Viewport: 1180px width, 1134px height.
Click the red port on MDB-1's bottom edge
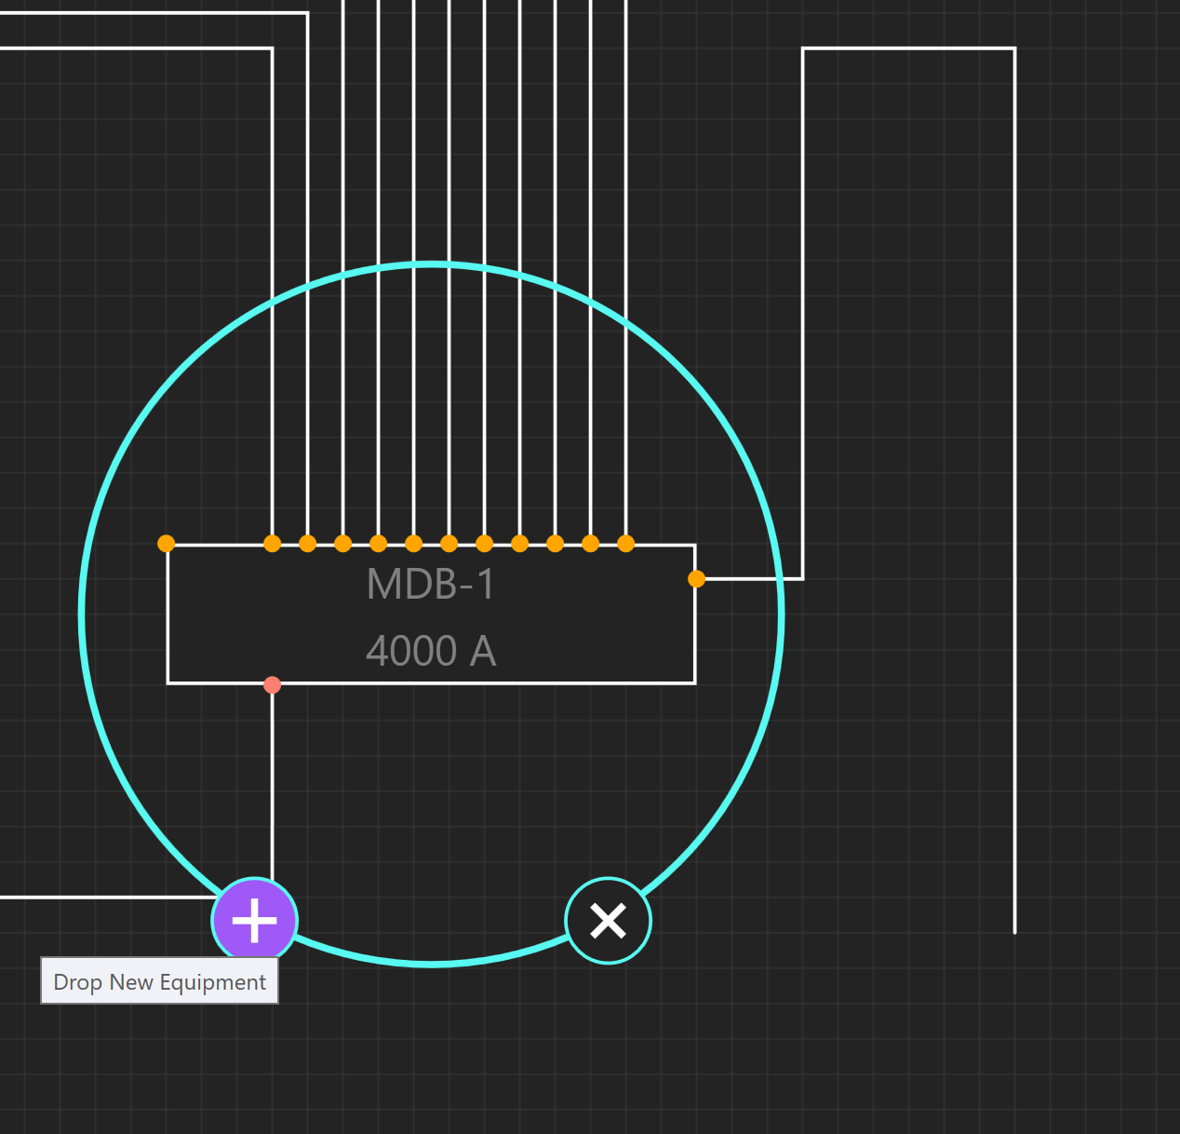click(272, 685)
